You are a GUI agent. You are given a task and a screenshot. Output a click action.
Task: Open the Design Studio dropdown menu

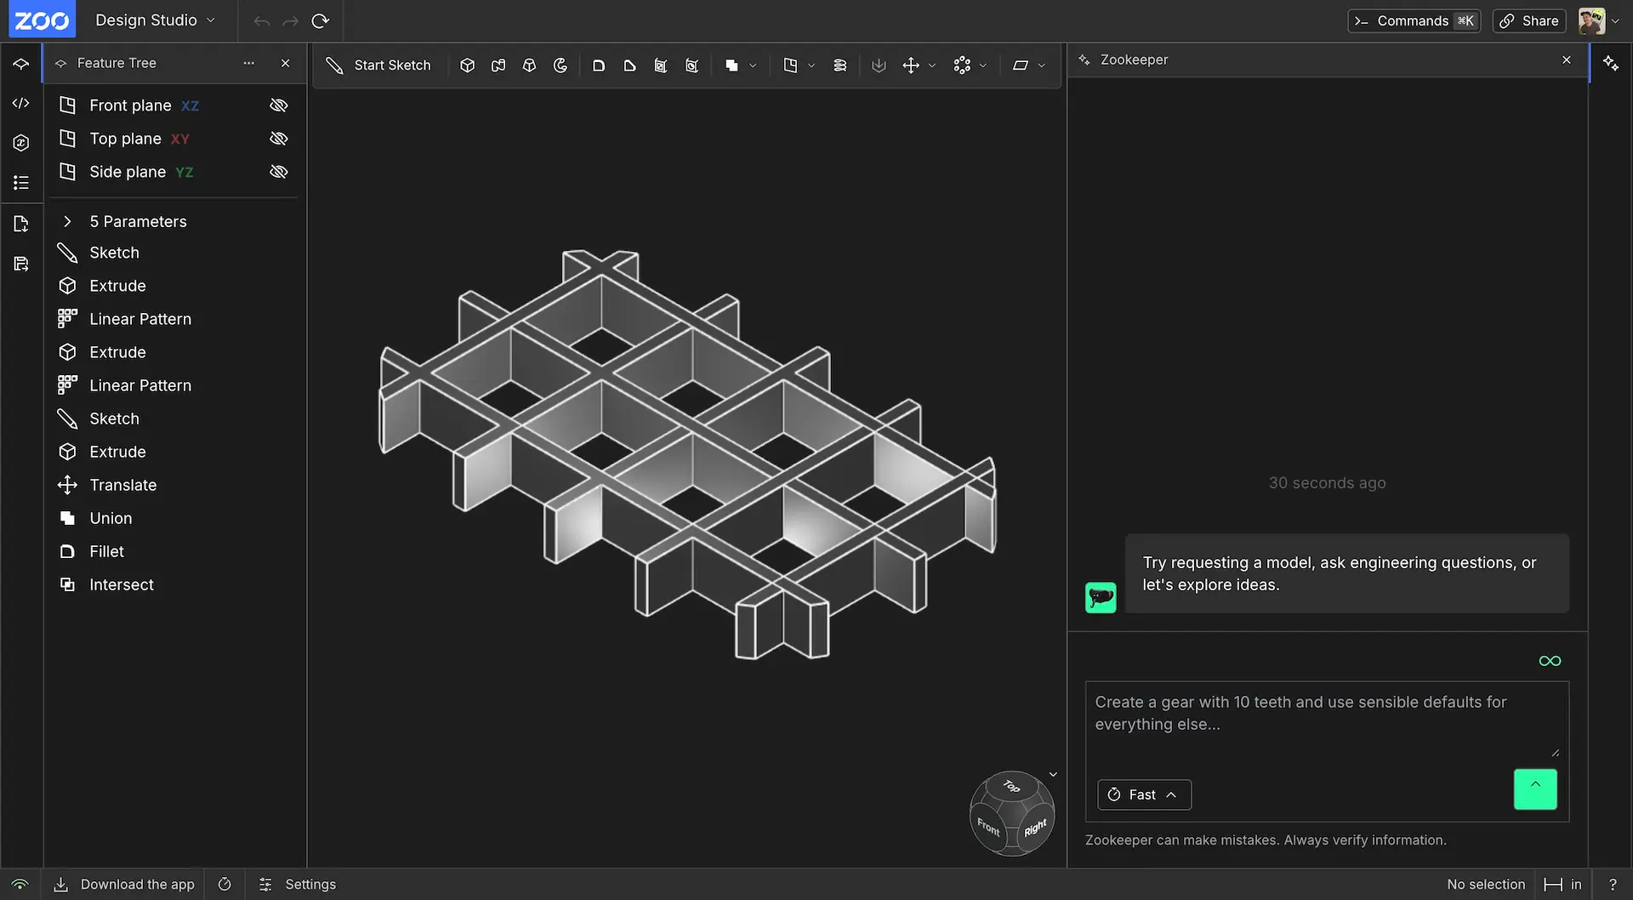pos(156,20)
